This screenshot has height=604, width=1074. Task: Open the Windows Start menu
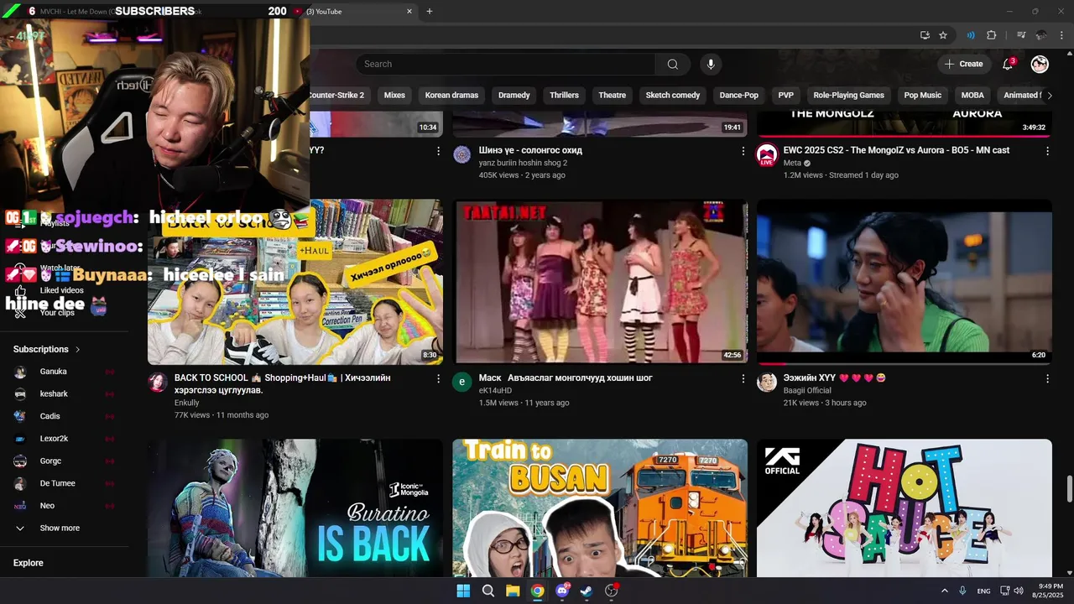pos(463,591)
